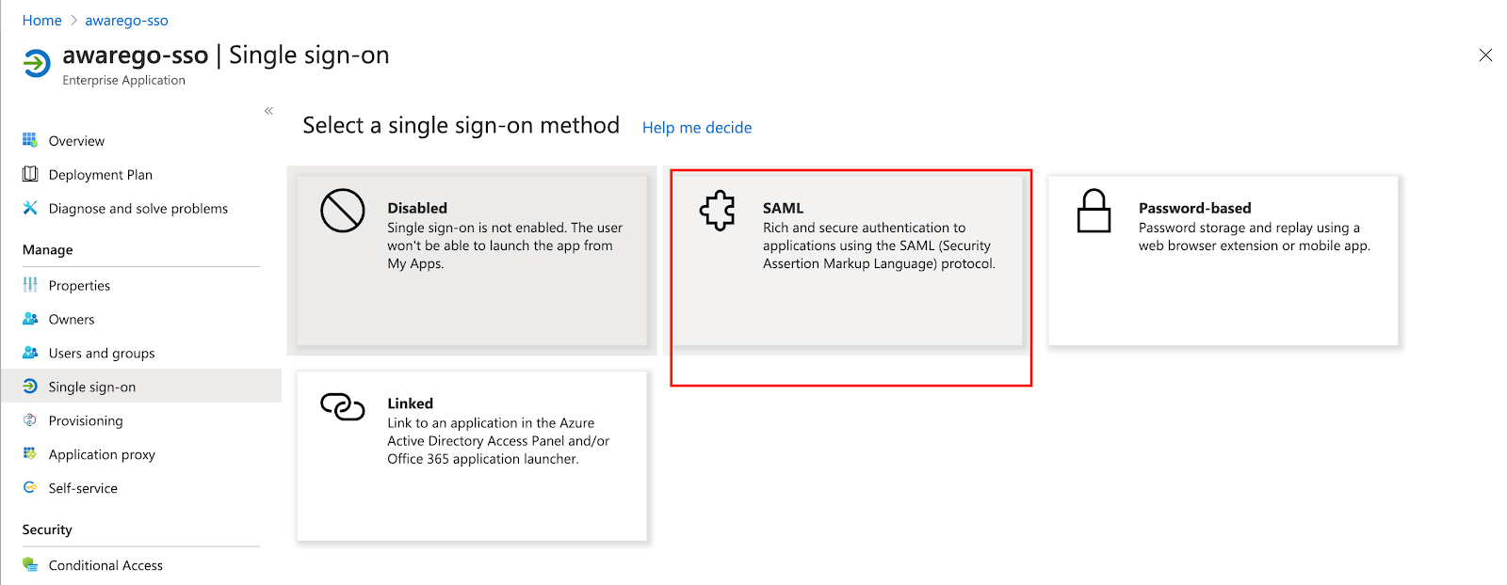The height and width of the screenshot is (585, 1507).
Task: Click the awarego-sso breadcrumb link
Action: (x=126, y=20)
